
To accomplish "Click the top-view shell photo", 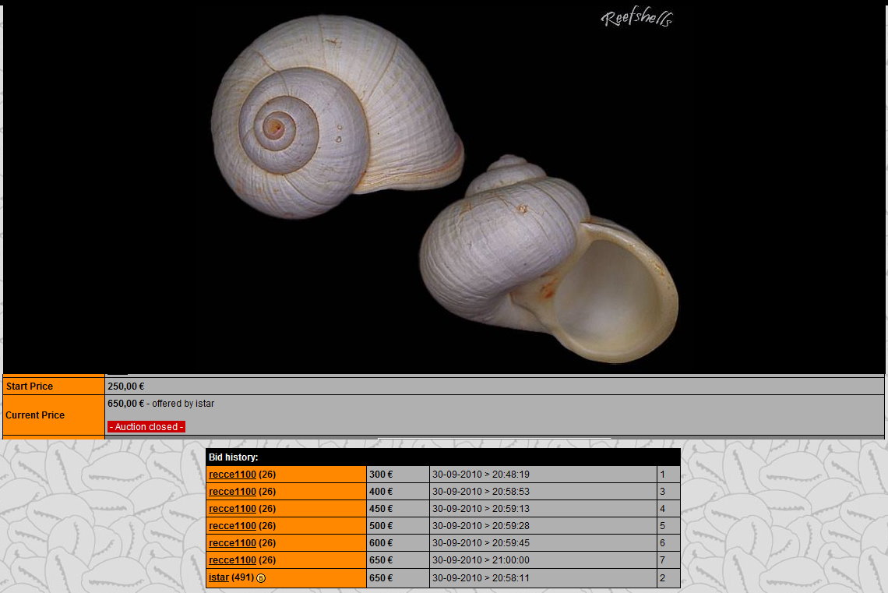I will tap(335, 117).
